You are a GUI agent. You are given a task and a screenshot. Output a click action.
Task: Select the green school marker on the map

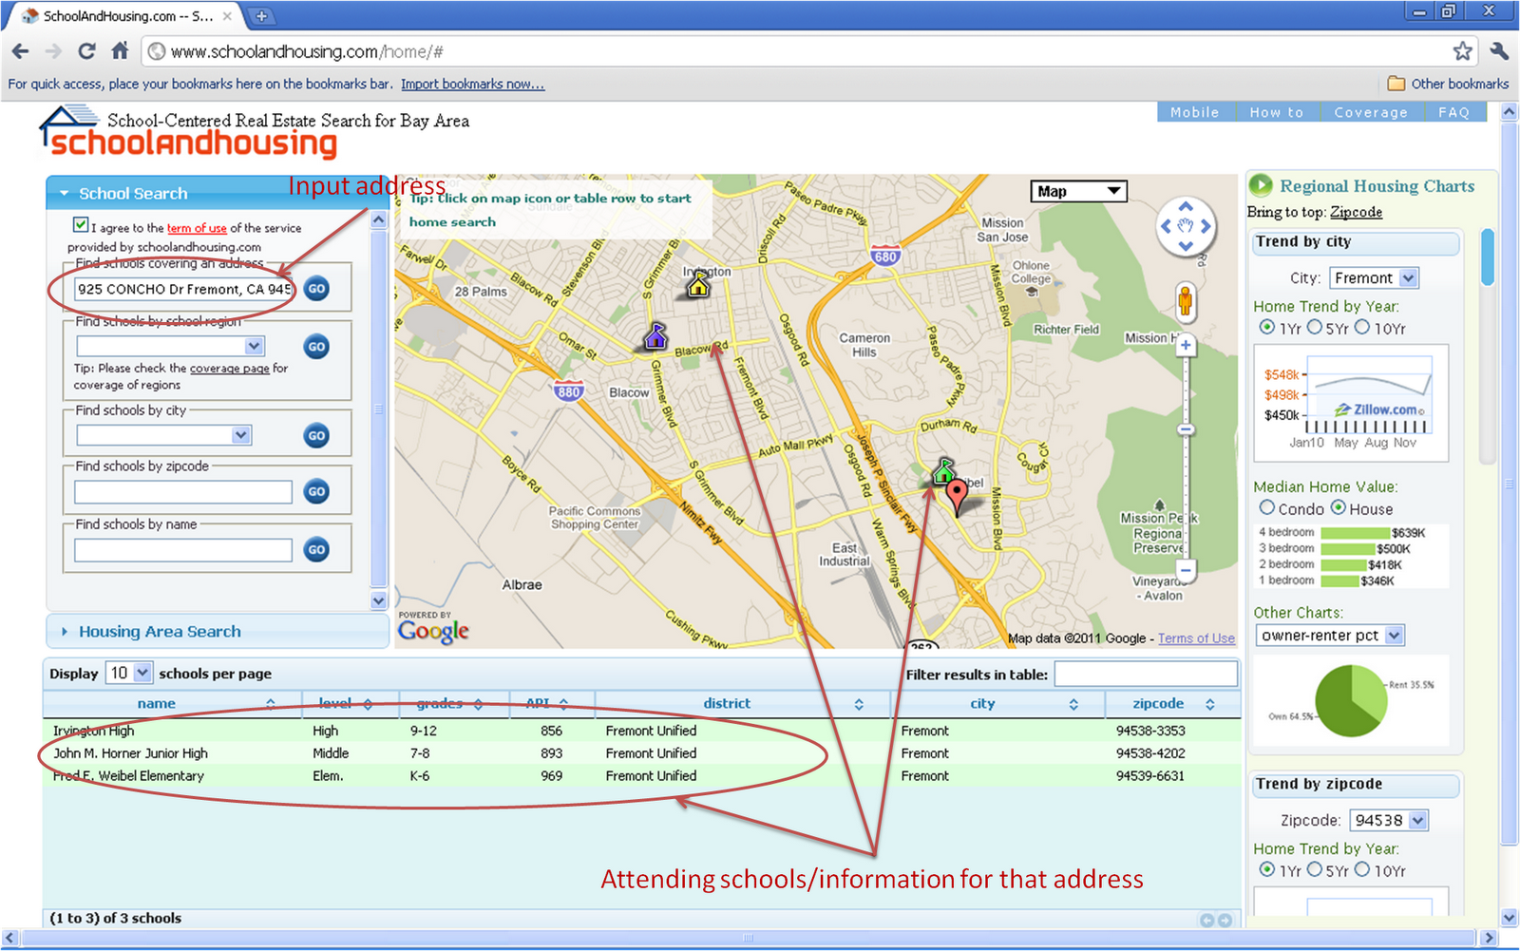(x=943, y=470)
